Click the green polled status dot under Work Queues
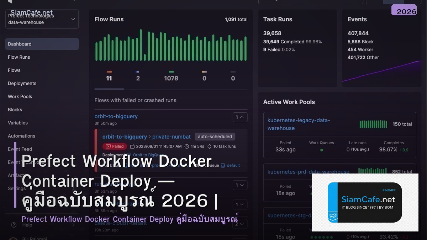Viewport: 427px width, 240px height. (x=321, y=150)
